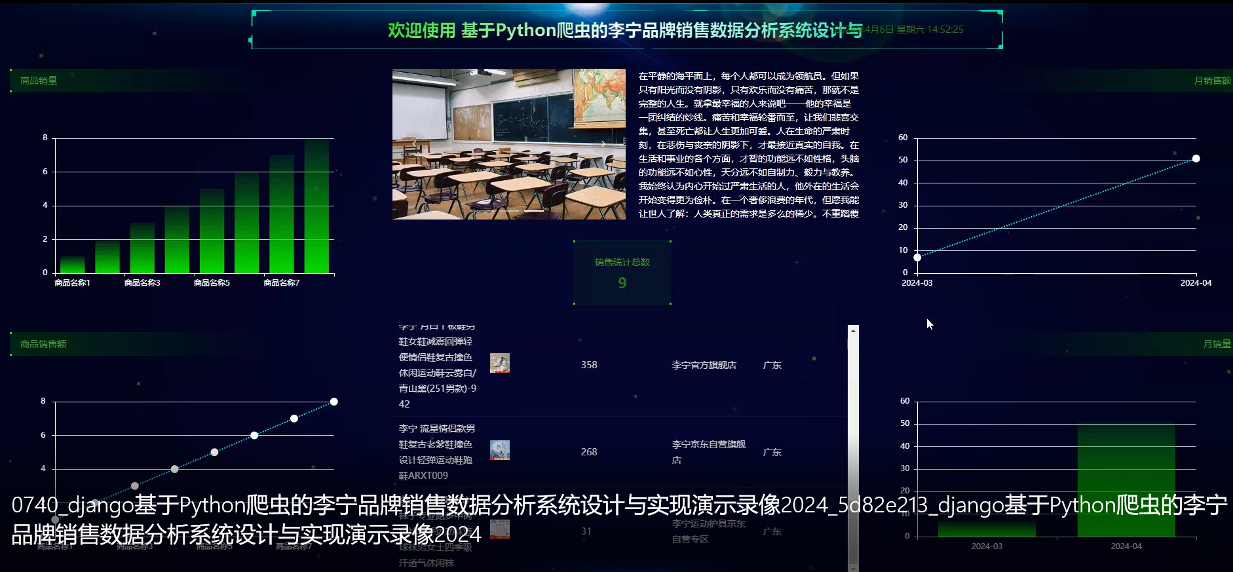Click the point at value 6 in 商品销售额 chart

254,435
